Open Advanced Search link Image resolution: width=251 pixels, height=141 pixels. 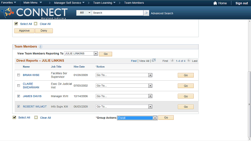162,13
